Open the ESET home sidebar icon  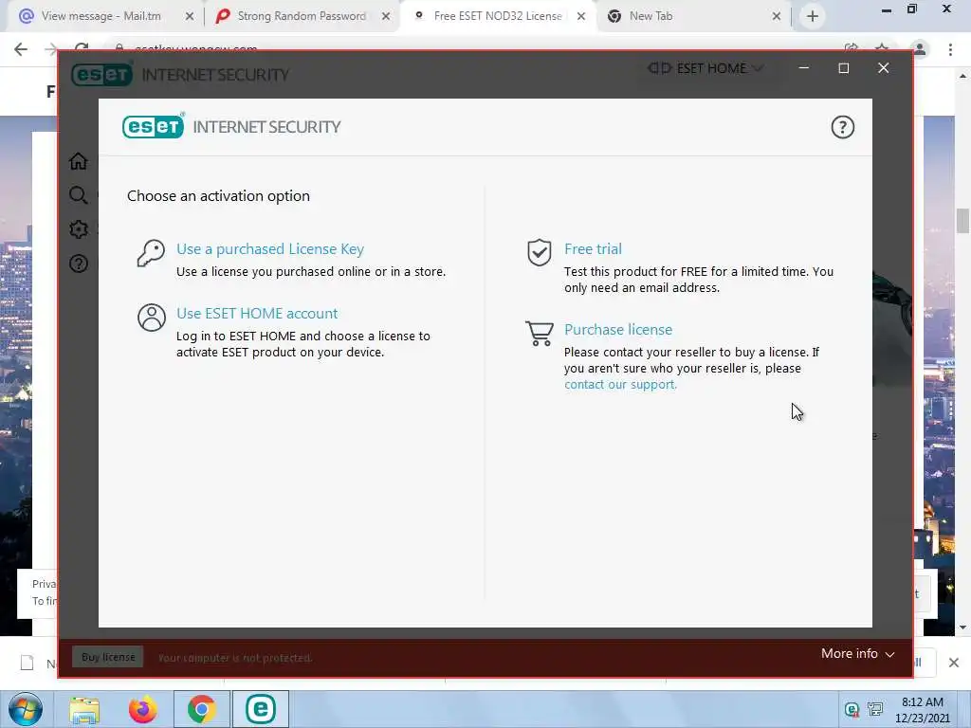pos(78,161)
